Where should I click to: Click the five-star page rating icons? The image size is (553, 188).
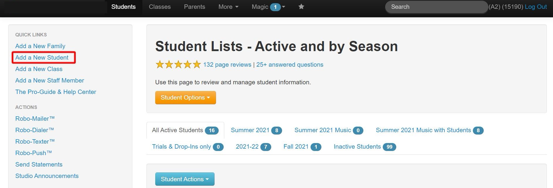pos(178,65)
